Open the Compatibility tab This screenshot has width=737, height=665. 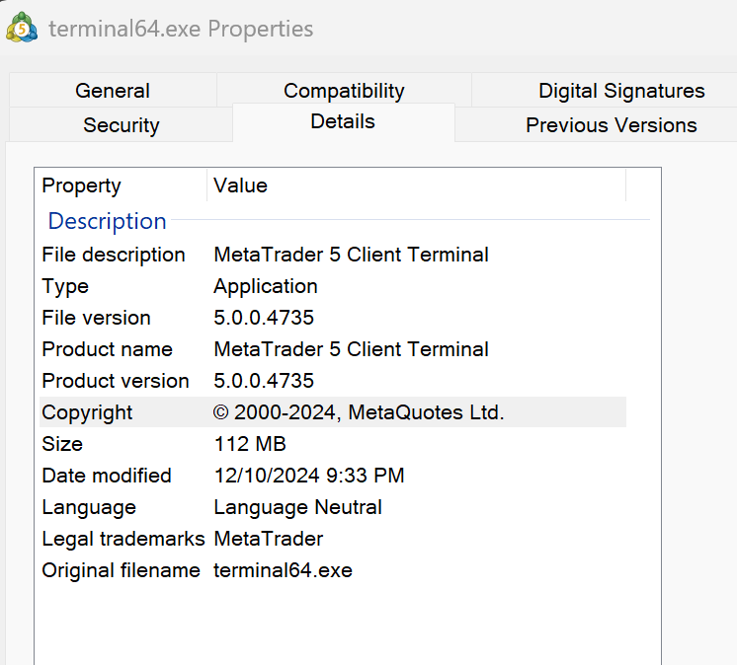pos(344,91)
